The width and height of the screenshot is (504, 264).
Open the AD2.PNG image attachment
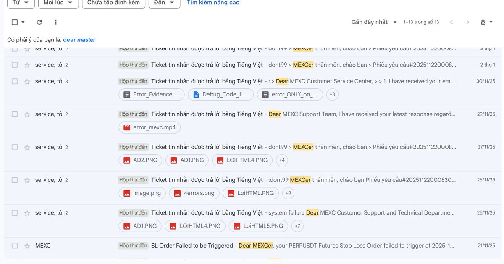(x=140, y=160)
